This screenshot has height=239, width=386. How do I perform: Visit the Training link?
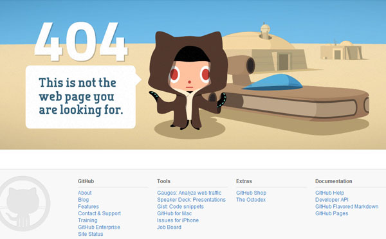point(87,220)
